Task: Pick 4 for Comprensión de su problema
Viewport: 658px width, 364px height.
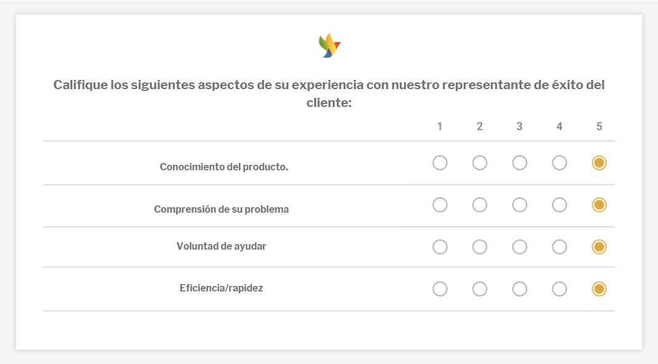Action: (560, 205)
